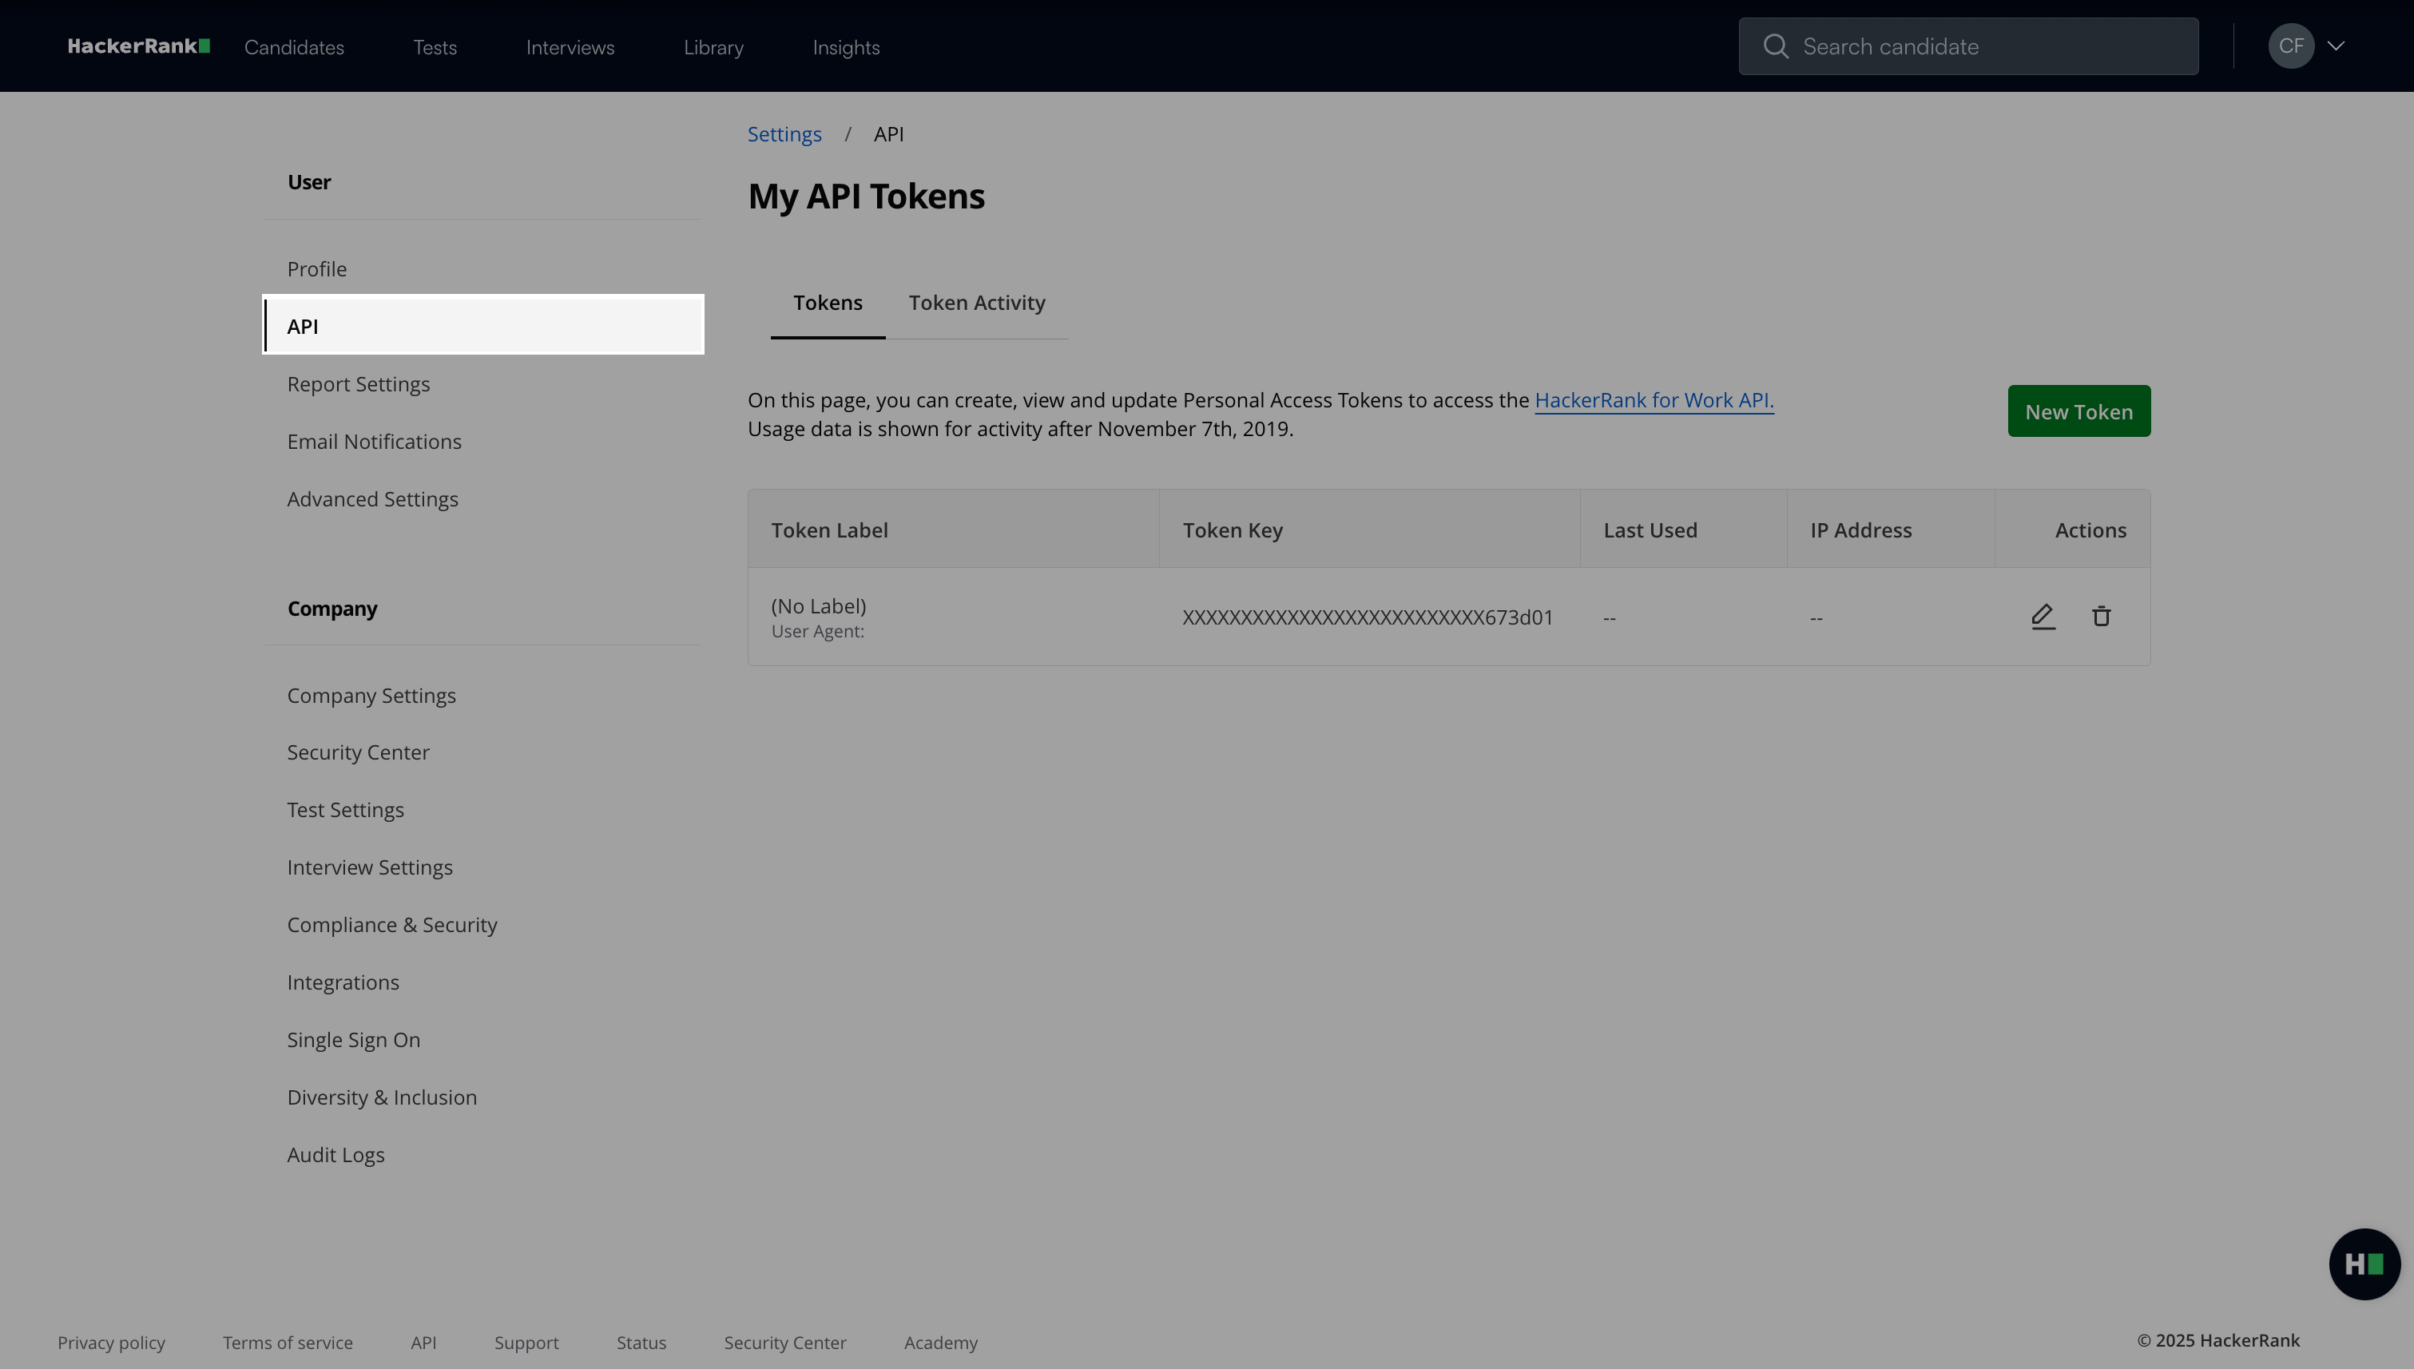2414x1369 pixels.
Task: Open the HackerRank help widget bubble
Action: coord(2363,1264)
